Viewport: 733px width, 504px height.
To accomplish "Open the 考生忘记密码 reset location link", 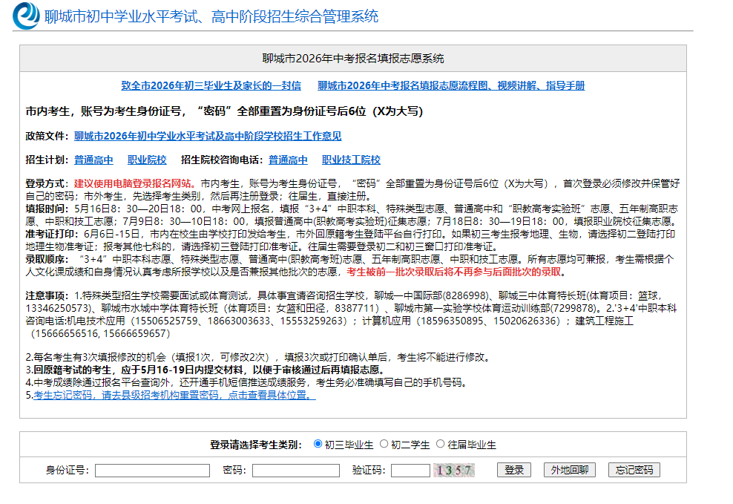I will pyautogui.click(x=174, y=395).
